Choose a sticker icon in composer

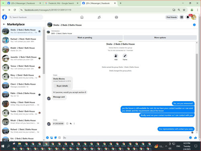coord(55,138)
